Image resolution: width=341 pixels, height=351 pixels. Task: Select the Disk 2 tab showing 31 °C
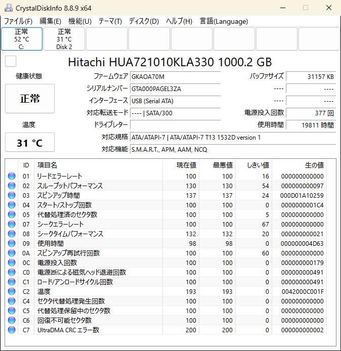64,39
